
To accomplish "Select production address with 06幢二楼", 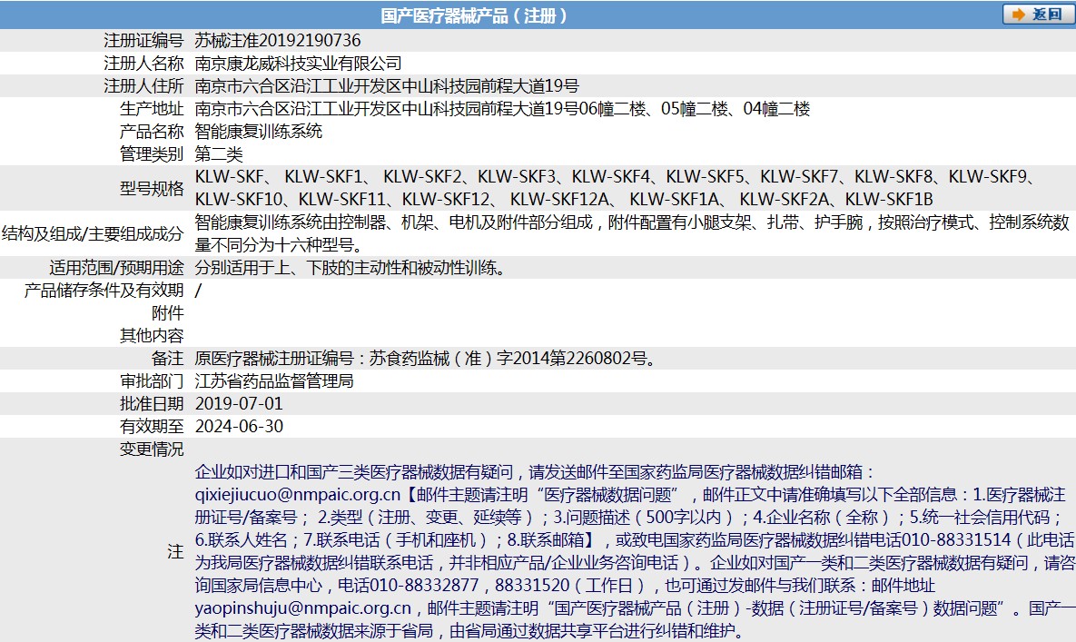I will point(502,108).
